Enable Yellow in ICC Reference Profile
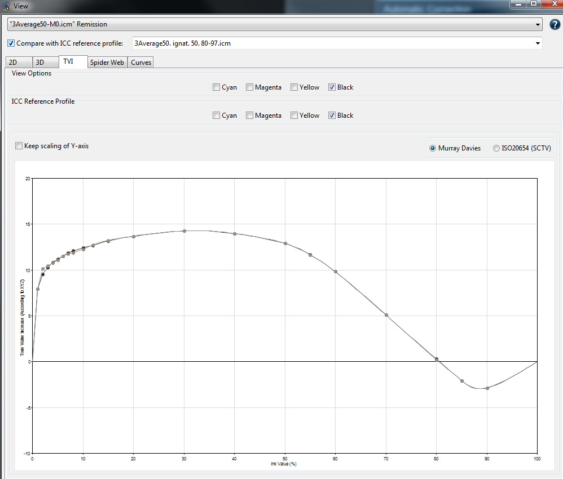This screenshot has width=563, height=479. click(294, 116)
